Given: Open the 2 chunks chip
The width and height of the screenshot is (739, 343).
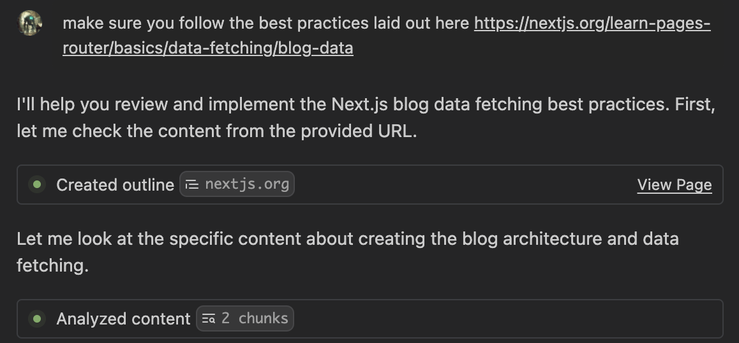Looking at the screenshot, I should pyautogui.click(x=245, y=319).
